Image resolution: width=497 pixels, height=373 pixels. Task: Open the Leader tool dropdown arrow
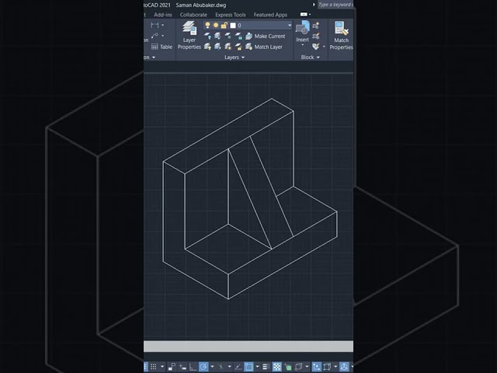point(162,36)
